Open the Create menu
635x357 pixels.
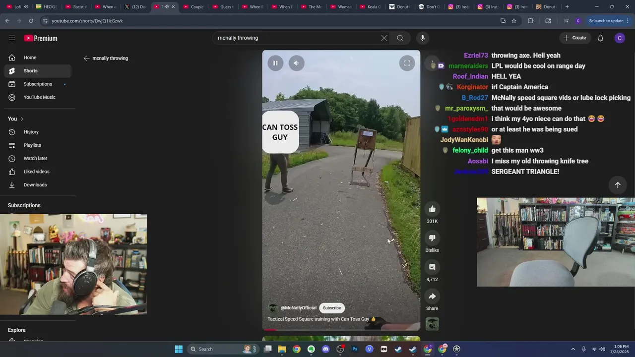point(574,38)
